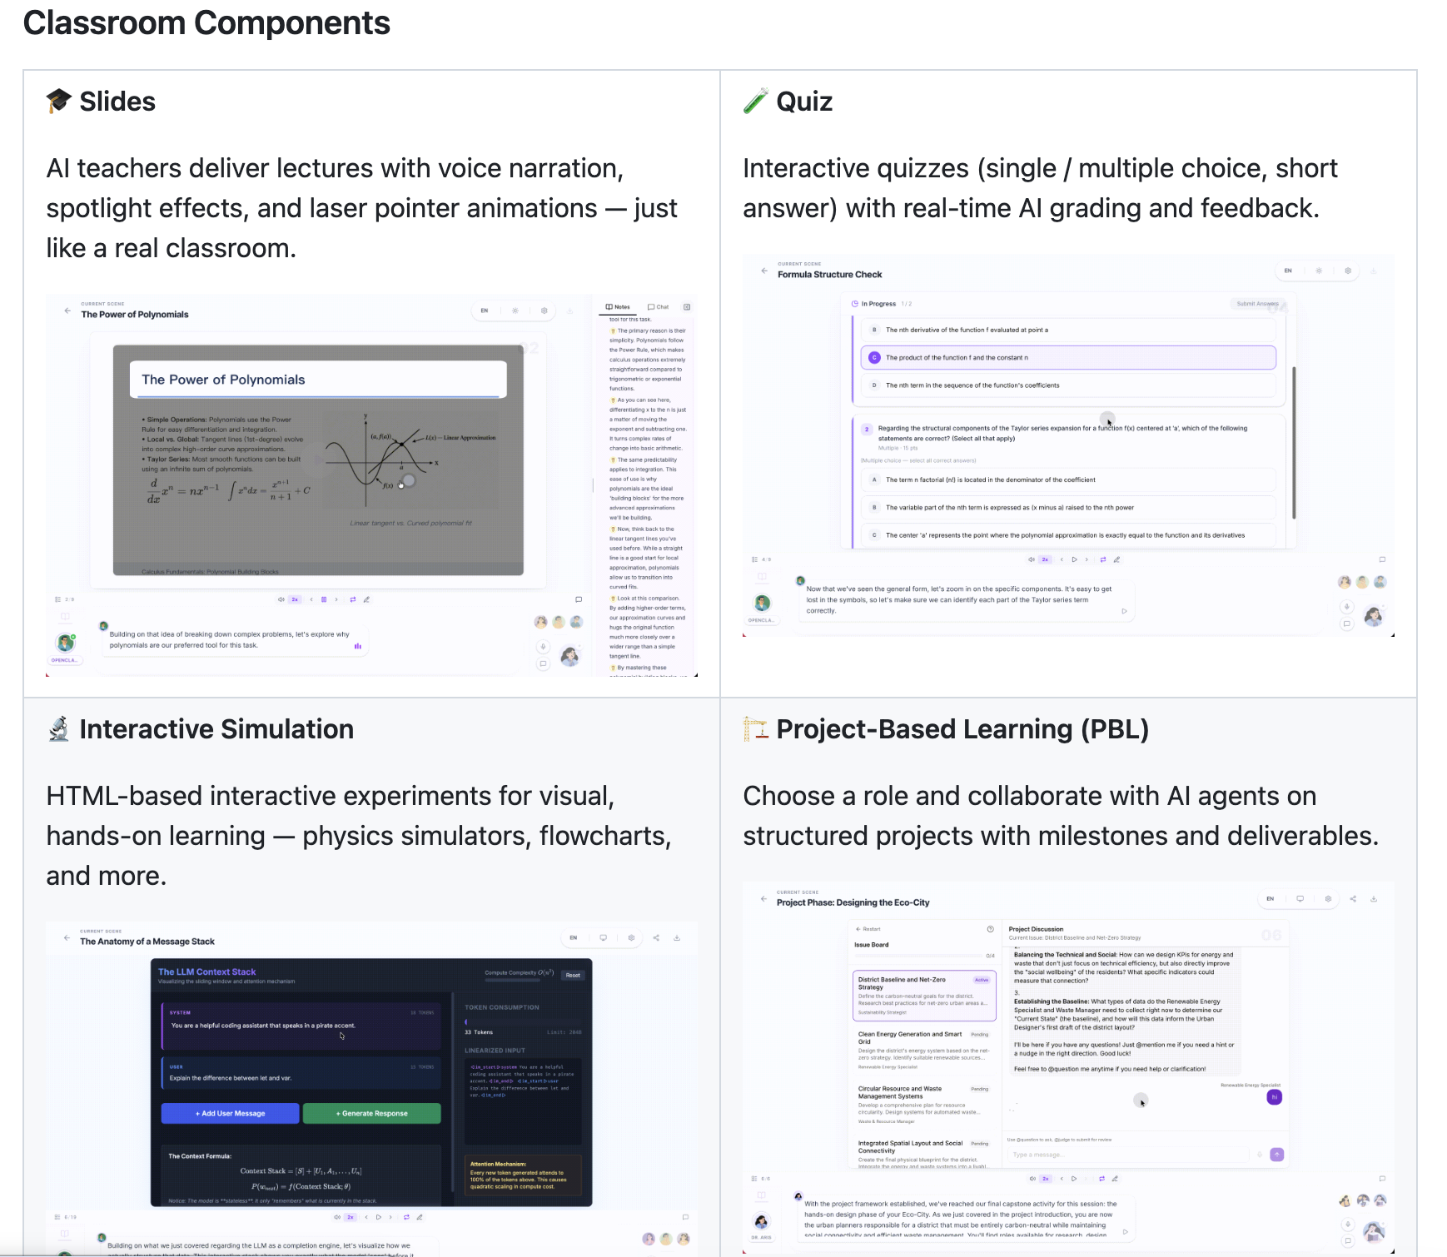Click the share icon in the Message Stack viewer
1447x1257 pixels.
656,937
